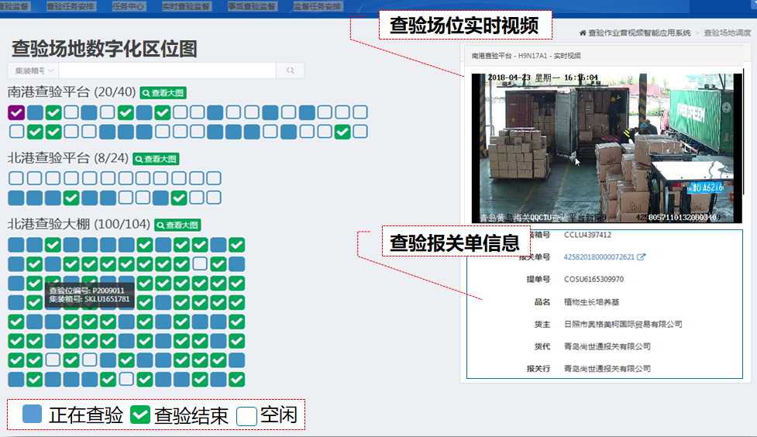757x437 pixels.
Task: Switch to 实时查验监督 menu item
Action: 185,6
